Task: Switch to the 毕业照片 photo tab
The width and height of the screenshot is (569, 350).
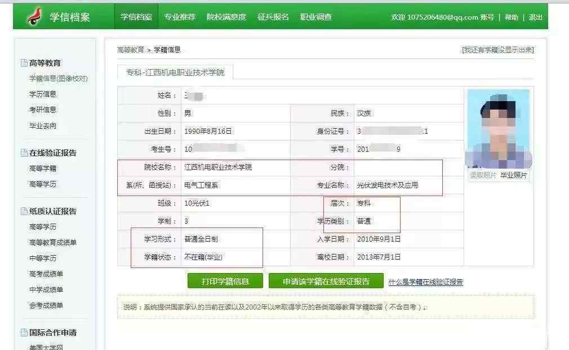Action: [x=513, y=175]
